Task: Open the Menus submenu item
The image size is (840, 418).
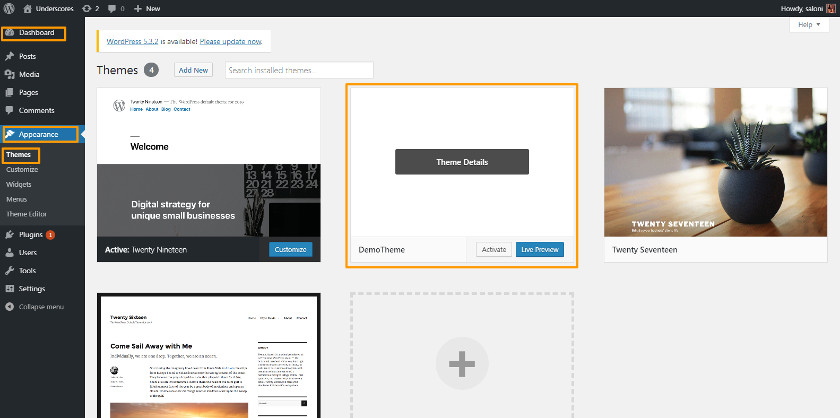Action: (x=16, y=199)
